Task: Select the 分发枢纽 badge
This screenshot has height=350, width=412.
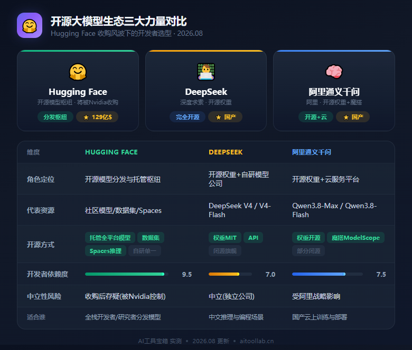Action: coord(55,117)
